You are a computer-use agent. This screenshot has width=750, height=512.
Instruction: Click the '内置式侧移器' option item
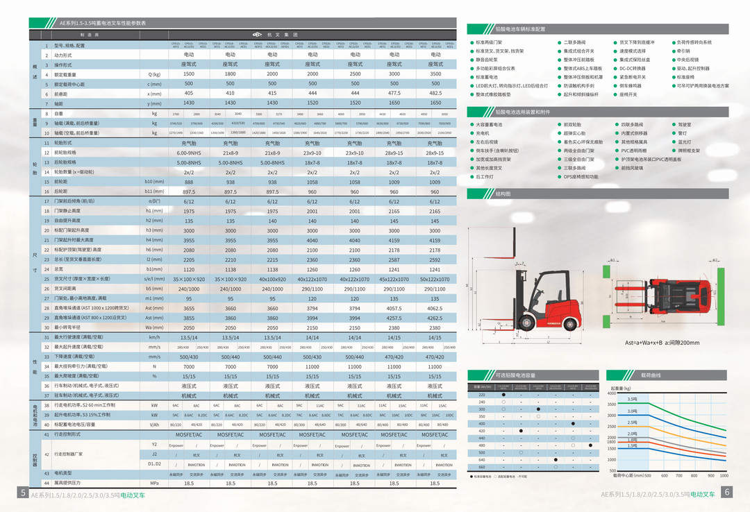point(634,133)
